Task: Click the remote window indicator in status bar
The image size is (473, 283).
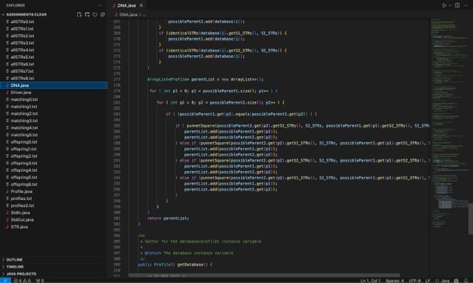Action: point(5,280)
